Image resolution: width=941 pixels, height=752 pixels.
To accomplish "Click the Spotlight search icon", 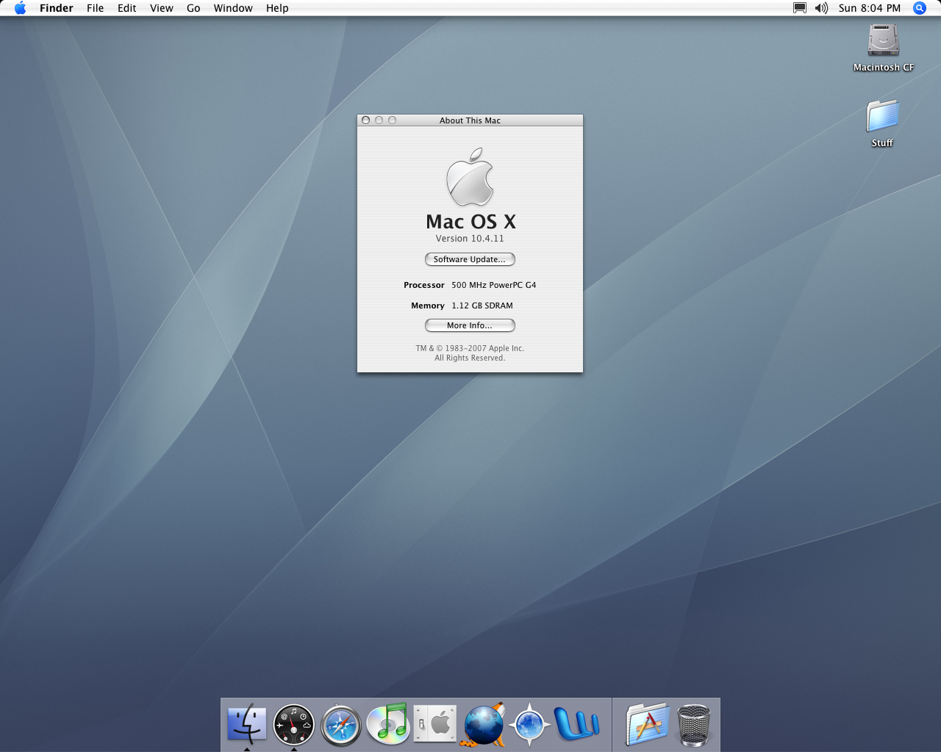I will pyautogui.click(x=919, y=8).
